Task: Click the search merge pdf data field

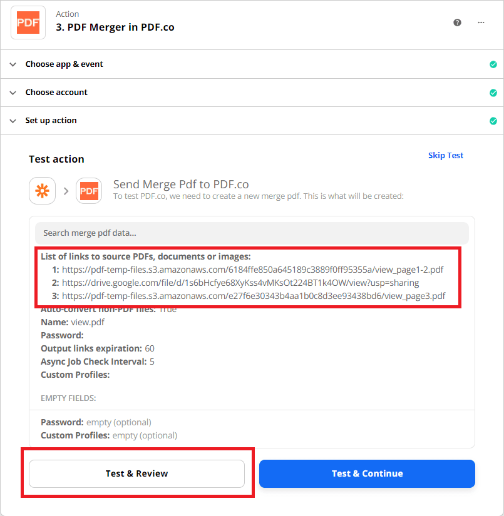Action: (250, 233)
